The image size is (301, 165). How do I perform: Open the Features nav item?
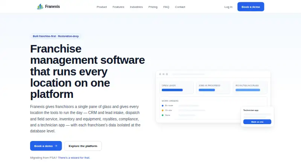point(118,7)
